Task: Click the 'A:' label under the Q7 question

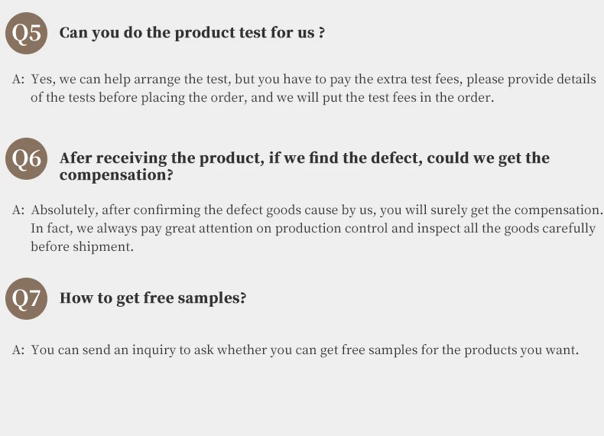Action: click(18, 350)
